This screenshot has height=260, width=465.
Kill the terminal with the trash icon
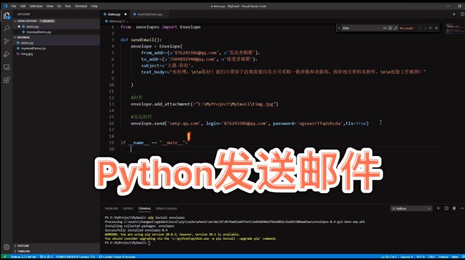(454, 208)
